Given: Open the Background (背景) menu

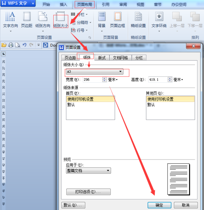Looking at the screenshot, I should click(102, 21).
